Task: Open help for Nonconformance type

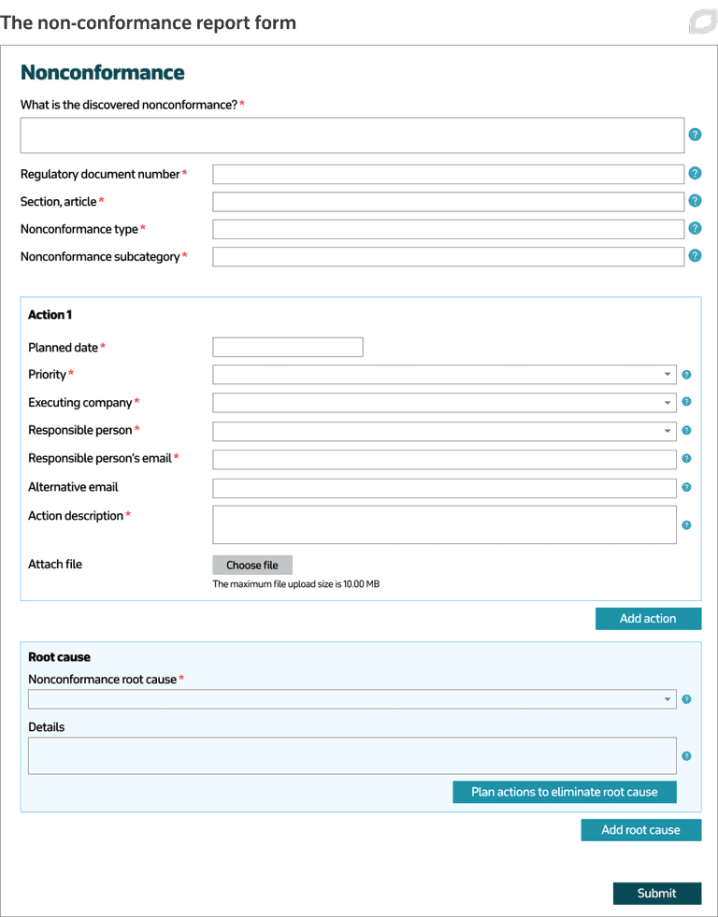Action: click(695, 227)
